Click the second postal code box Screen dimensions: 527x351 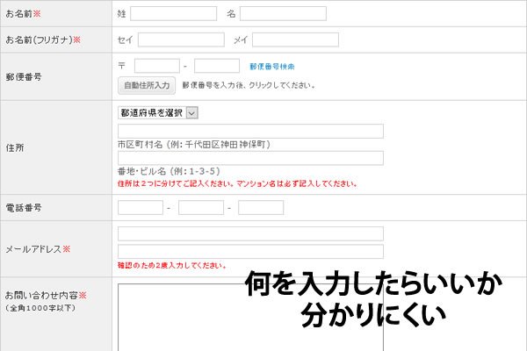(x=217, y=66)
